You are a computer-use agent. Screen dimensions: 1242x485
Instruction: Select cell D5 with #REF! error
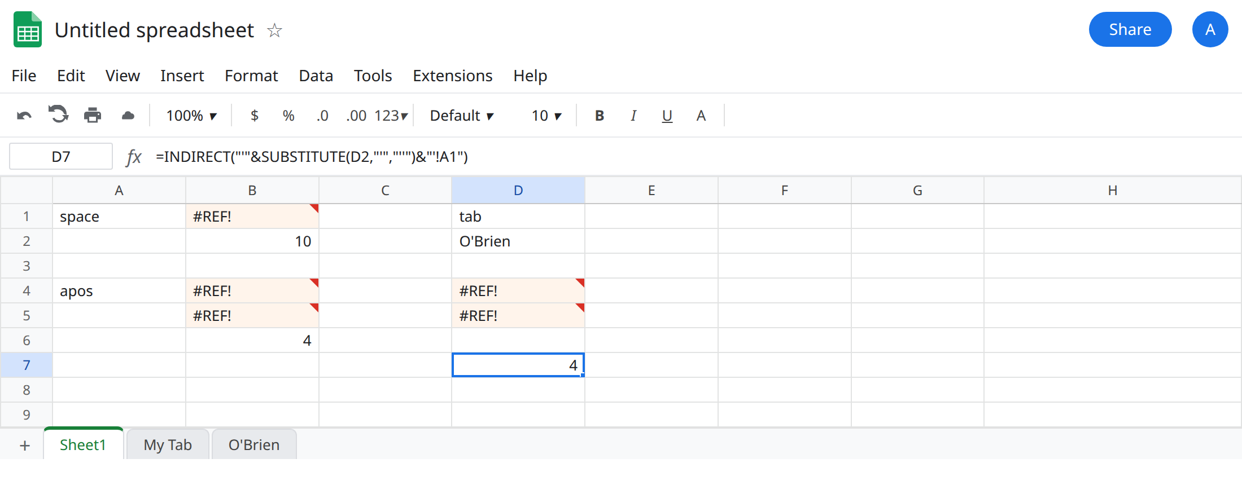point(518,316)
